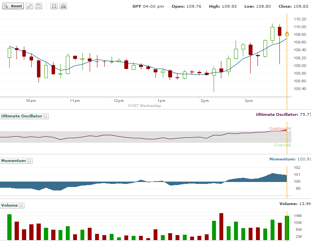Remove the Momentum indicator with its x
The width and height of the screenshot is (311, 242).
click(29, 161)
